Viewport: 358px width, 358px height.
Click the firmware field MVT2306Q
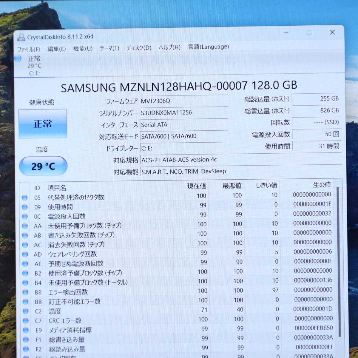click(x=183, y=101)
